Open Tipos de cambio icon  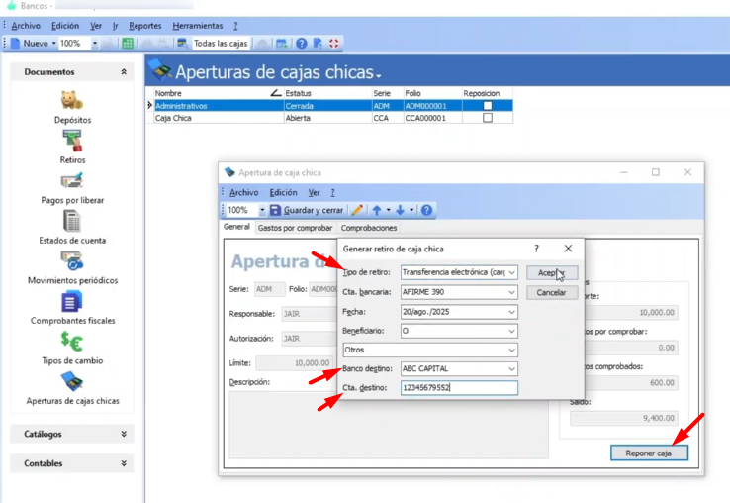pos(71,343)
